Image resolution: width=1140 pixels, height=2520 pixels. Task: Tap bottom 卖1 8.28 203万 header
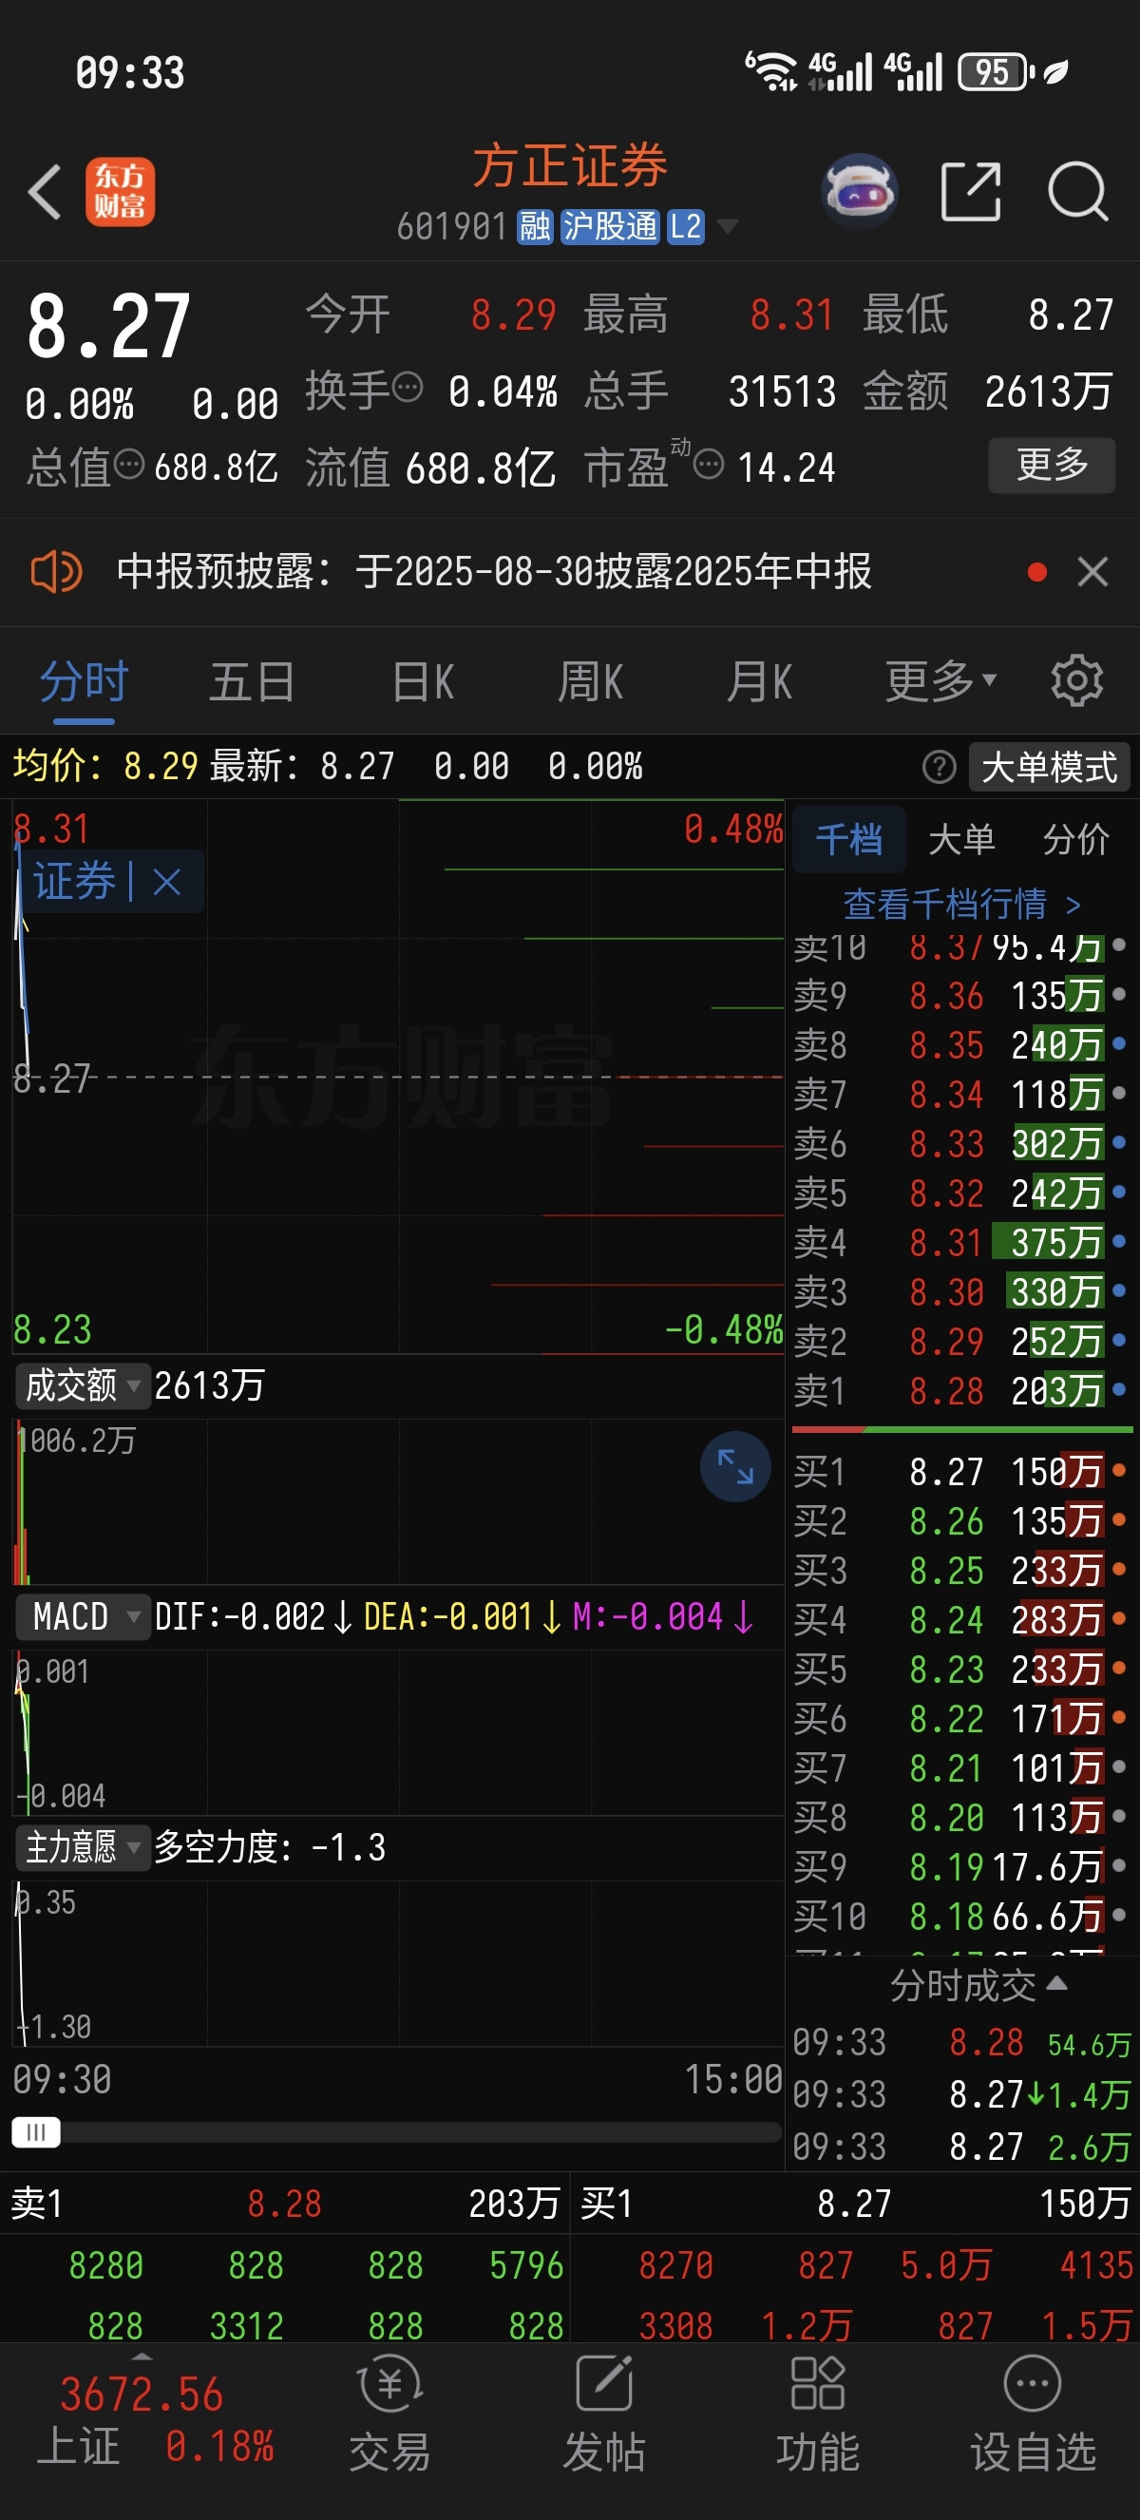[x=284, y=2204]
